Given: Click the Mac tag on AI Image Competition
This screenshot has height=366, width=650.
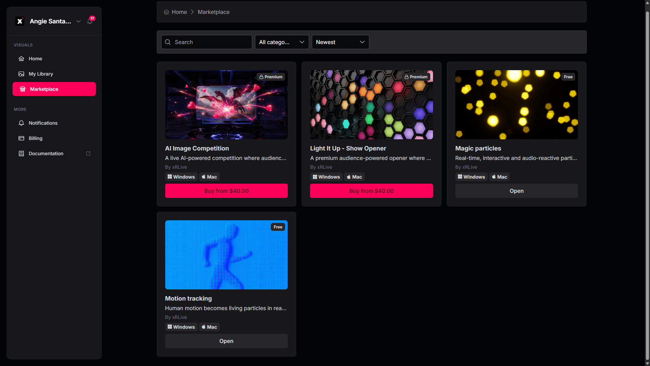Looking at the screenshot, I should (x=209, y=177).
